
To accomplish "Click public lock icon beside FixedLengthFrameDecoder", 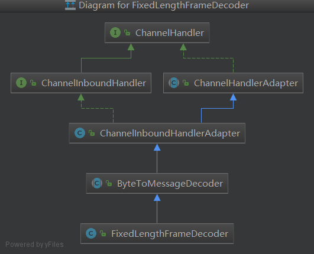I will (103, 233).
